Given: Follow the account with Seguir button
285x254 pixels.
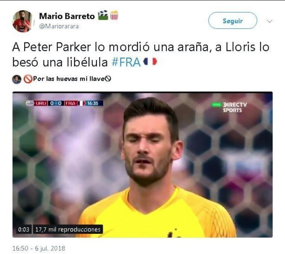Looking at the screenshot, I should tap(232, 20).
